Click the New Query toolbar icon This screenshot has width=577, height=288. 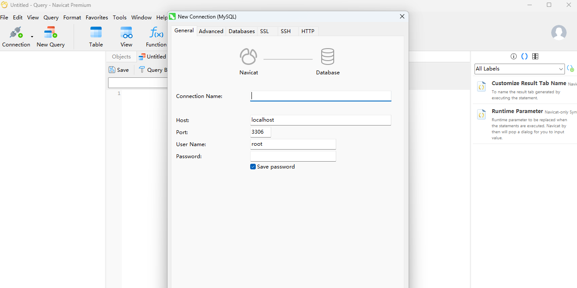(50, 33)
